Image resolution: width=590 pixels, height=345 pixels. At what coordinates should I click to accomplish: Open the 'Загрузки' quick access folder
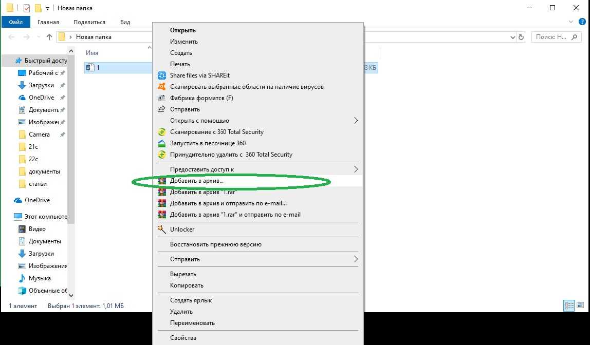point(41,85)
